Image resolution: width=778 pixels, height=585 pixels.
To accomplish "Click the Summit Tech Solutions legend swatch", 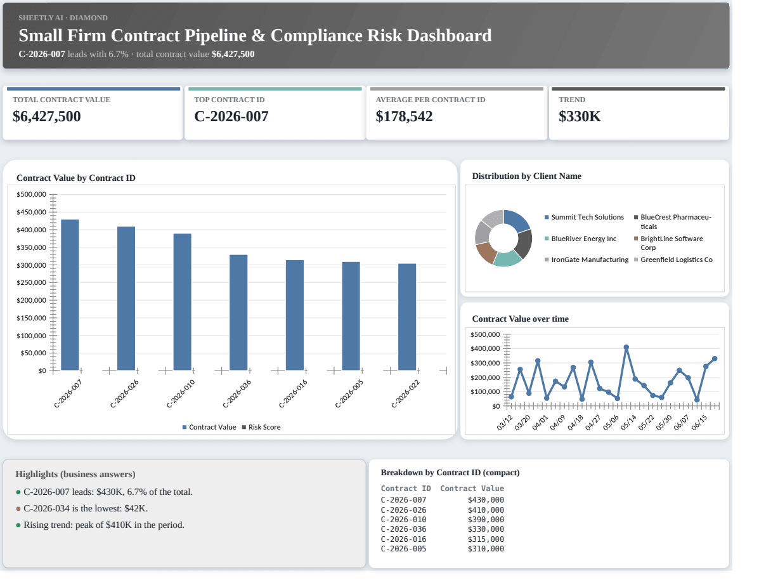I will point(547,217).
